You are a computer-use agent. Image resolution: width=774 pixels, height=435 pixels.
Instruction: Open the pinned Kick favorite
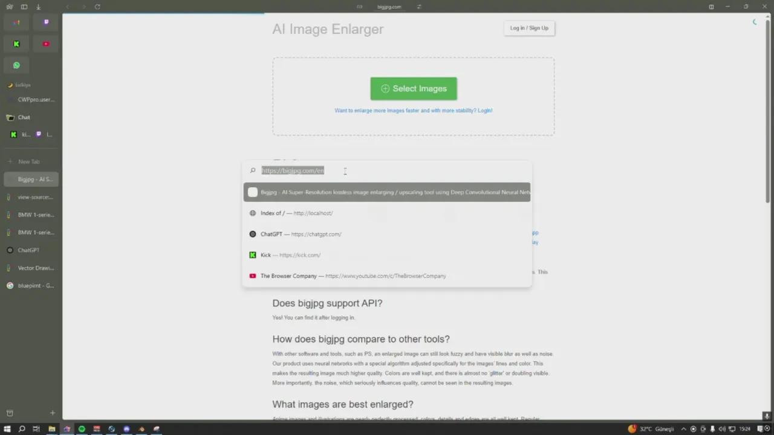(x=16, y=43)
